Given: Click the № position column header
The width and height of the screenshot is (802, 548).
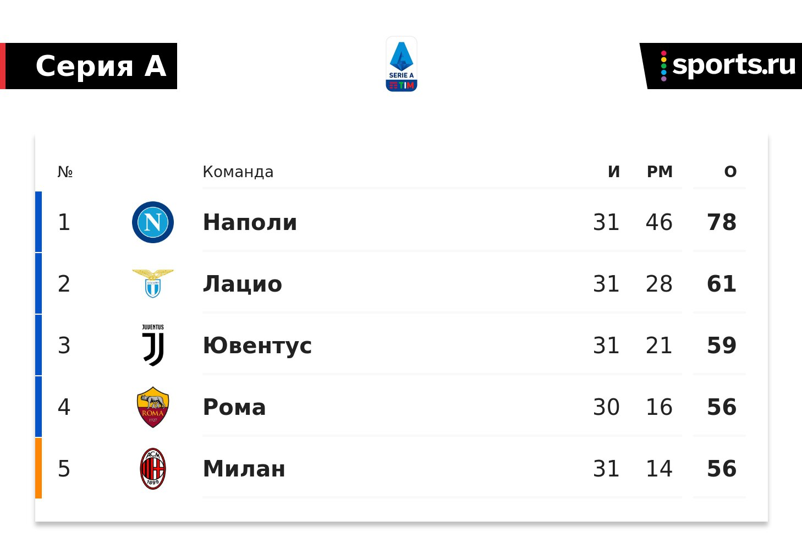Looking at the screenshot, I should (x=65, y=172).
